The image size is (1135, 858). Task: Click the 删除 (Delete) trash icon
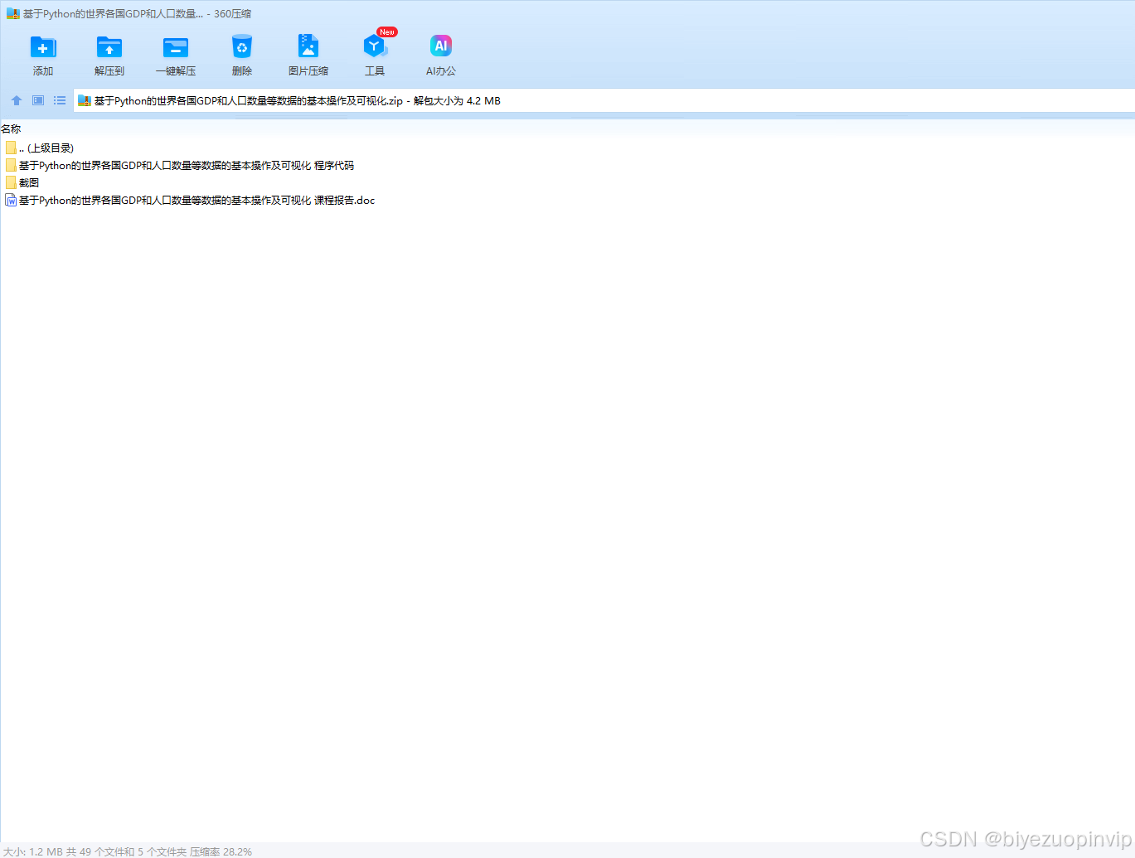[242, 55]
